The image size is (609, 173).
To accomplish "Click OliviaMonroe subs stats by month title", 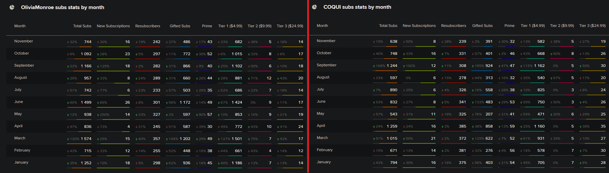I will [62, 7].
